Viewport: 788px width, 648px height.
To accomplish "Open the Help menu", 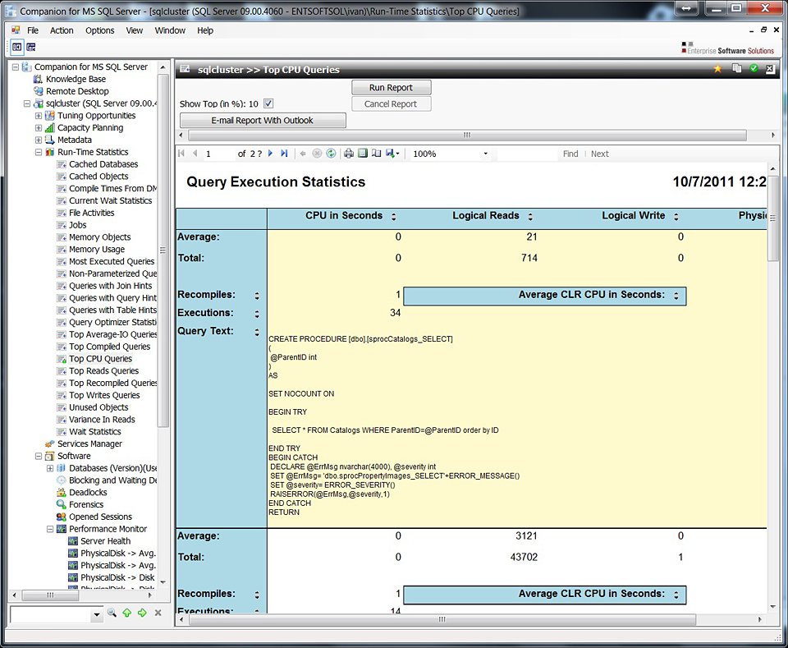I will pyautogui.click(x=205, y=30).
